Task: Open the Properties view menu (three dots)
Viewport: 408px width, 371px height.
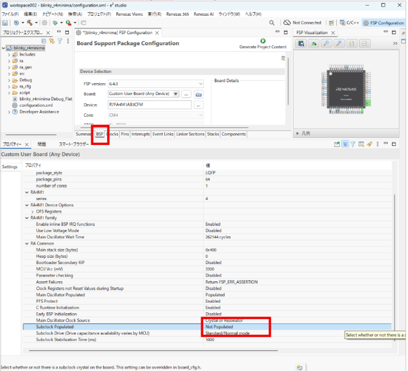Action: tap(377, 144)
